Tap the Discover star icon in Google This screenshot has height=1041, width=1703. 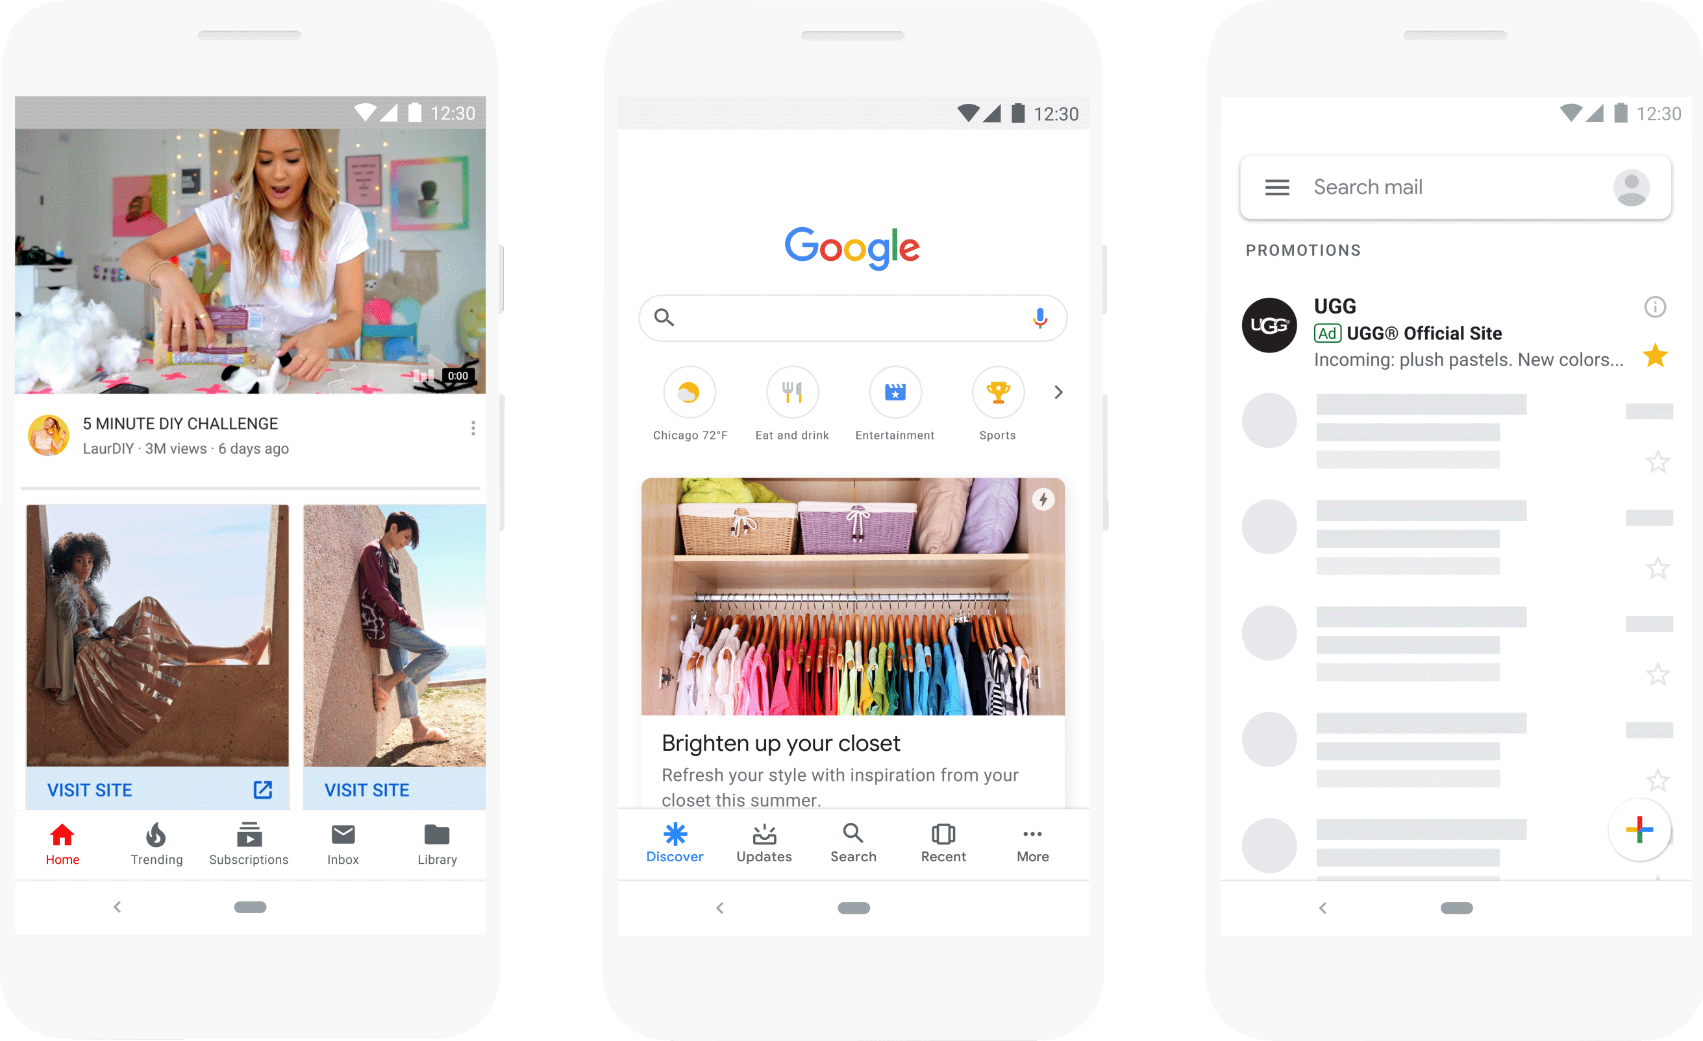coord(674,834)
